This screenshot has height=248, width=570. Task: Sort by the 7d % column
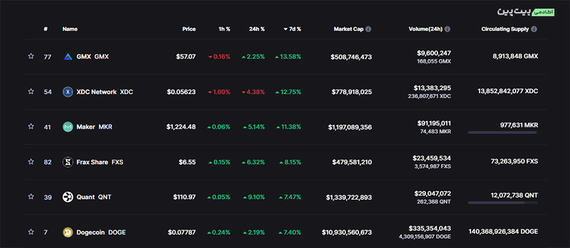pyautogui.click(x=293, y=29)
